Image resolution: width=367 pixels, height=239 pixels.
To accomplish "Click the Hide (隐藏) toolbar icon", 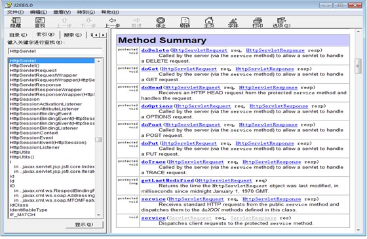I will (16, 23).
